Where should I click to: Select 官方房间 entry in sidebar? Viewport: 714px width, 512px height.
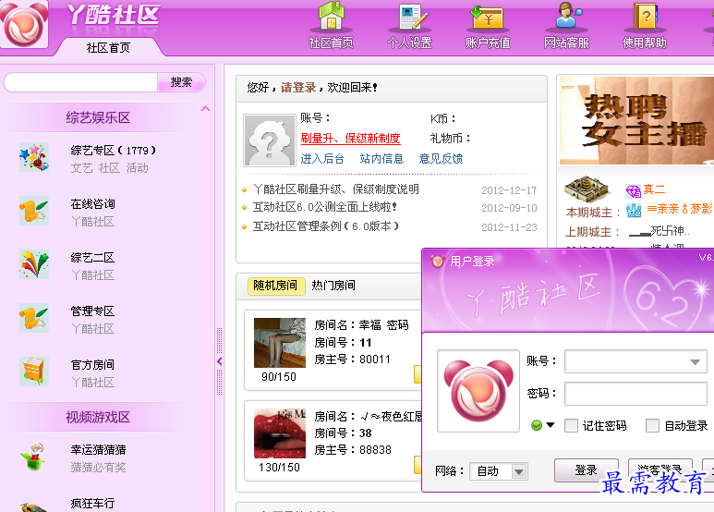93,365
